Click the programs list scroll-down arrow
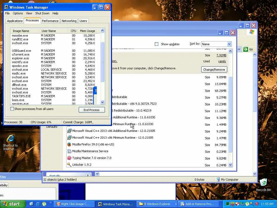Viewport: 277px width, 208px height. 230,165
